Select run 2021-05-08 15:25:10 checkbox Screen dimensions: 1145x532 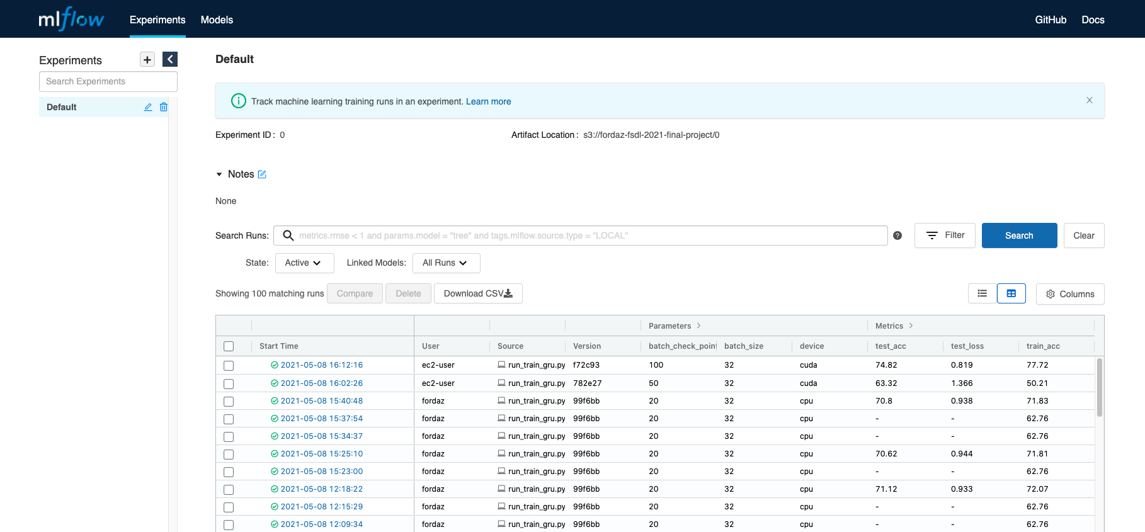[x=229, y=455]
